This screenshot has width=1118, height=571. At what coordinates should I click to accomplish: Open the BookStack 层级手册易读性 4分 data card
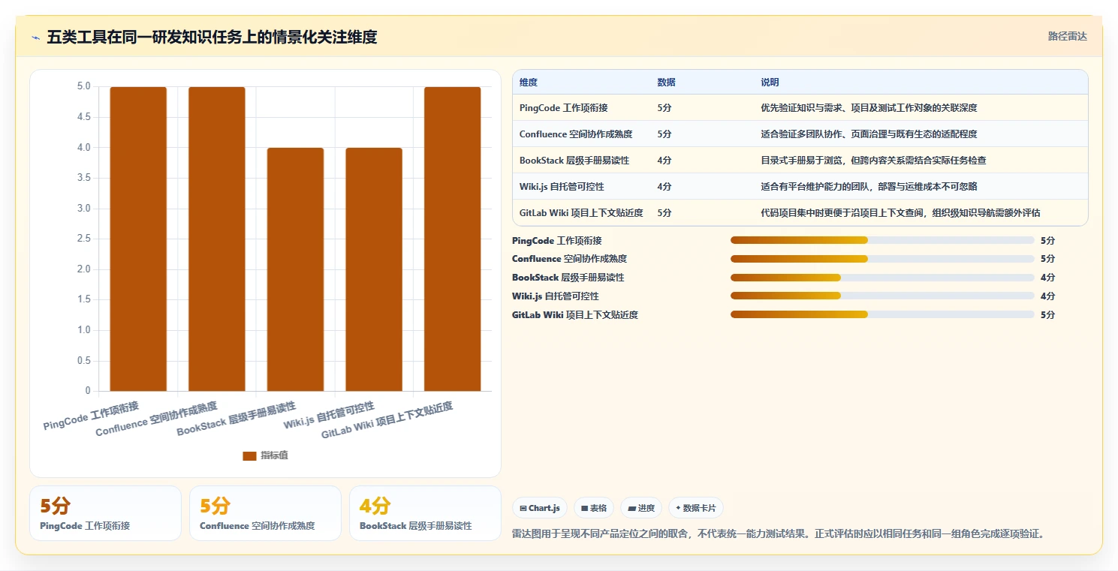coord(425,513)
